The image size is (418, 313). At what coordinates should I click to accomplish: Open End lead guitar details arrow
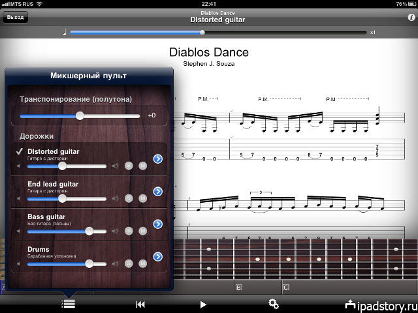click(158, 191)
